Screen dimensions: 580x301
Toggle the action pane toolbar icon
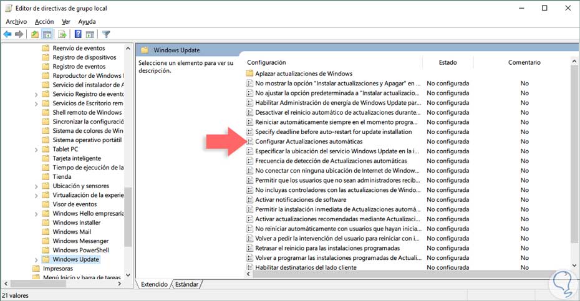(90, 34)
